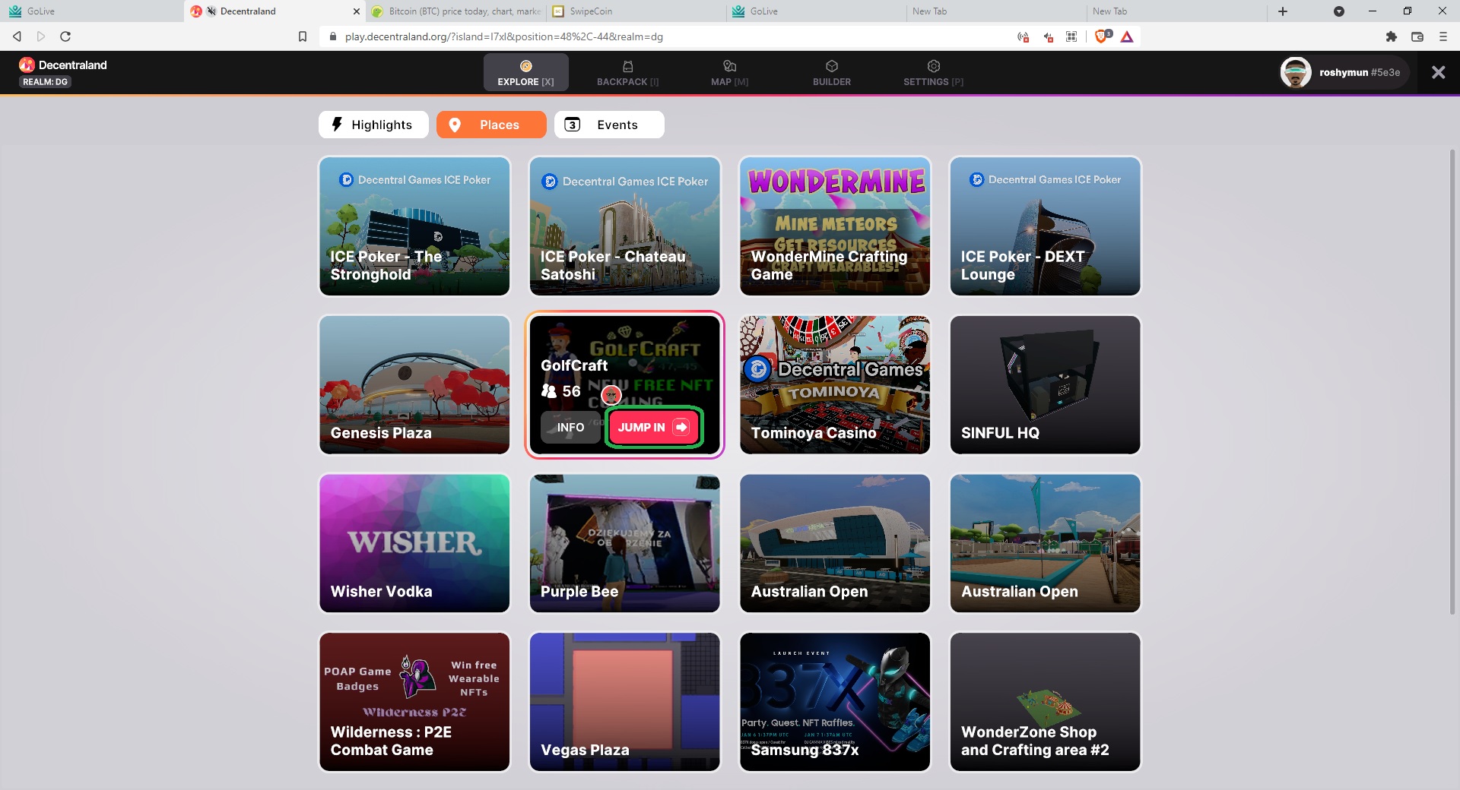Open the browser main menu

coord(1443,36)
